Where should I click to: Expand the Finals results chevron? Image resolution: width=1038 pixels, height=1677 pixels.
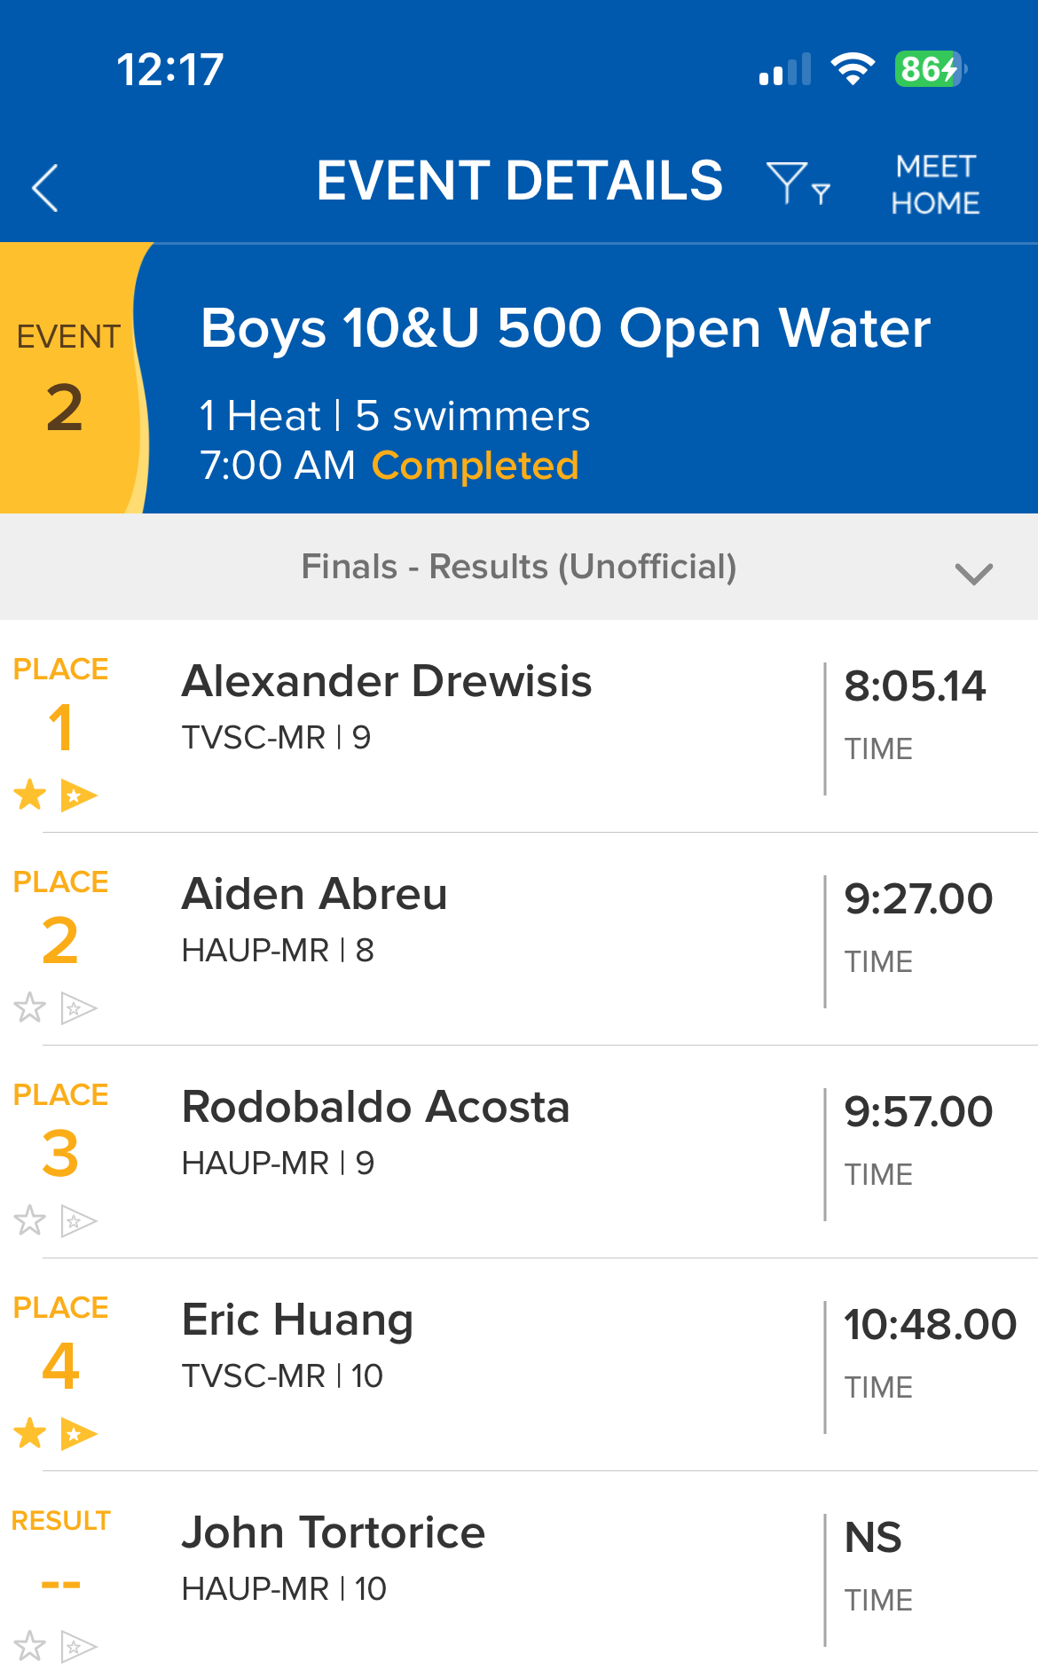973,574
